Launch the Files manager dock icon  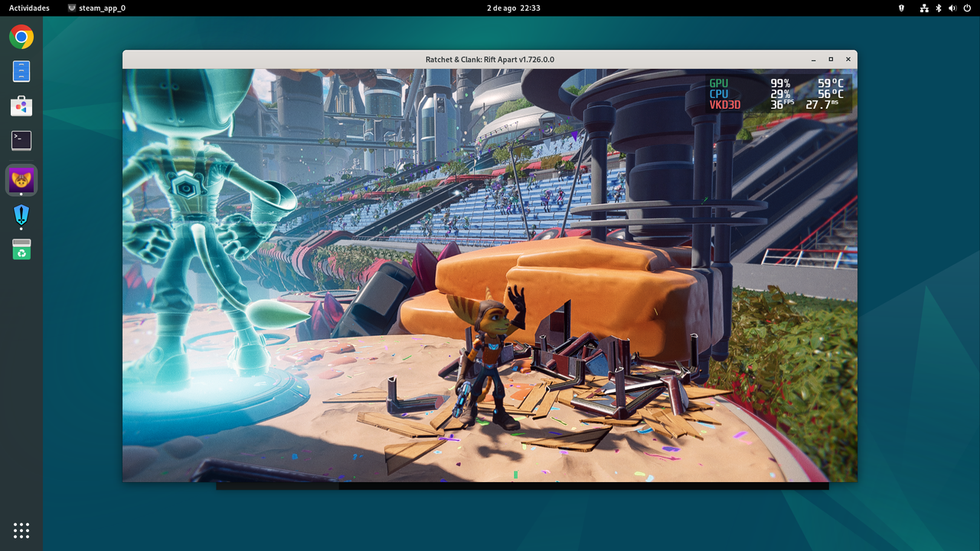(21, 71)
